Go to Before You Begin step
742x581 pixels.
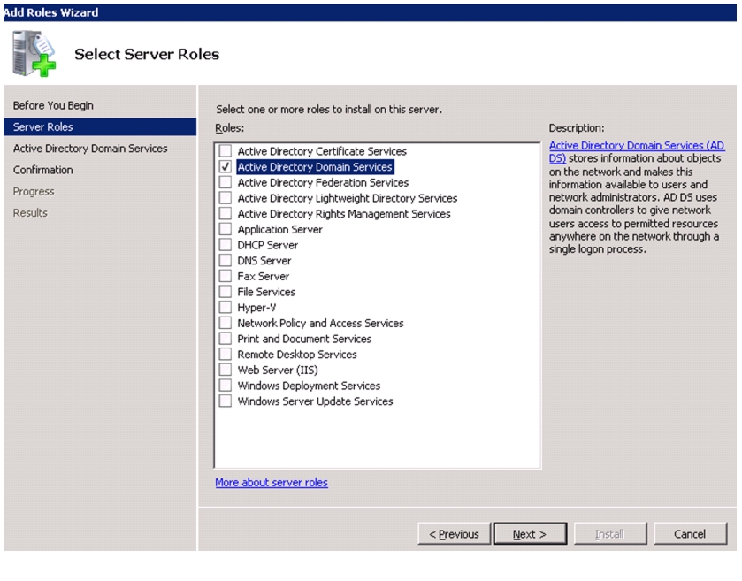53,105
